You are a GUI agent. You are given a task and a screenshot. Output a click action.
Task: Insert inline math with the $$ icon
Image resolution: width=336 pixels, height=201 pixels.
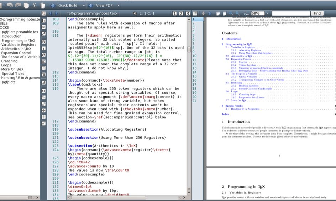(x=43, y=91)
